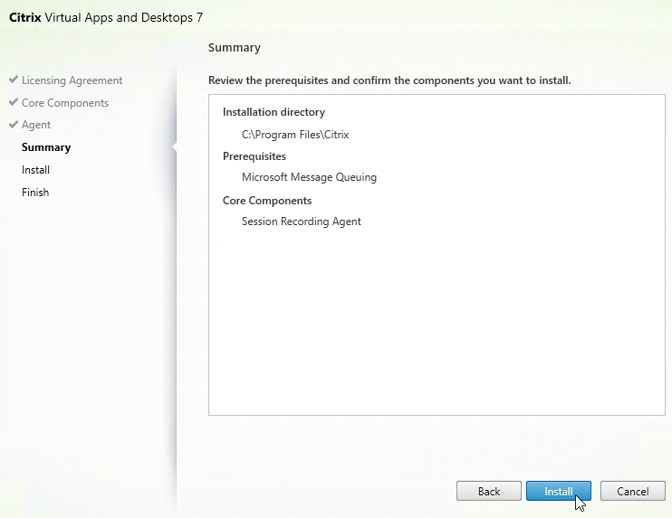Viewport: 672px width, 518px height.
Task: Click the Install button
Action: point(559,491)
